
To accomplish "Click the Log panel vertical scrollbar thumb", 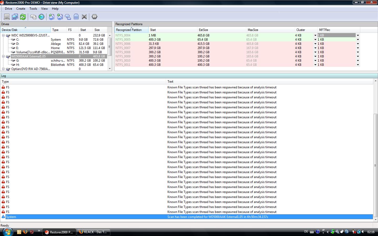I will tap(375, 166).
